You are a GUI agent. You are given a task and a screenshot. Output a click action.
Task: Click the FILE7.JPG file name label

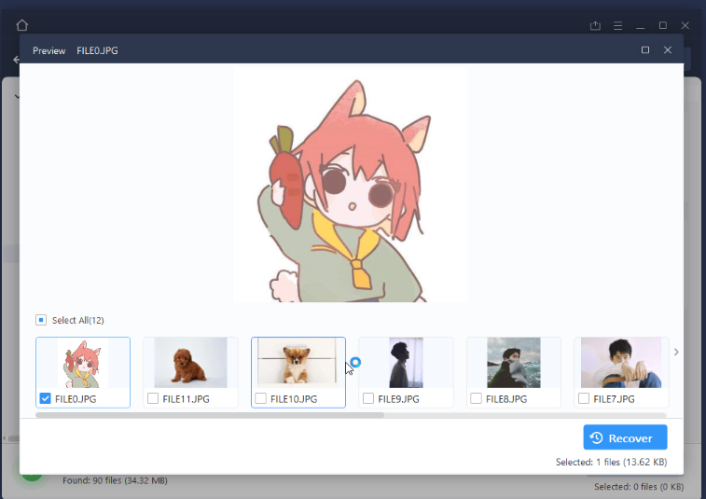(614, 399)
